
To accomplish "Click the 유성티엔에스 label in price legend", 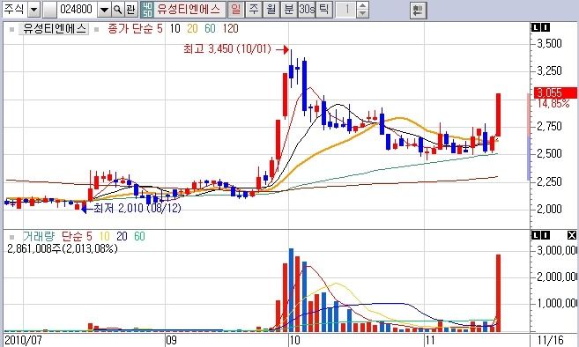I will [54, 29].
